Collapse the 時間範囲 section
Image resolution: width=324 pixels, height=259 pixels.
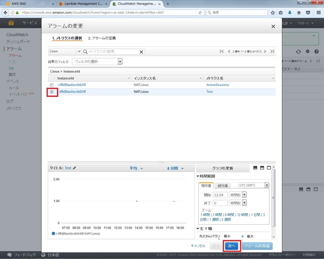point(198,176)
